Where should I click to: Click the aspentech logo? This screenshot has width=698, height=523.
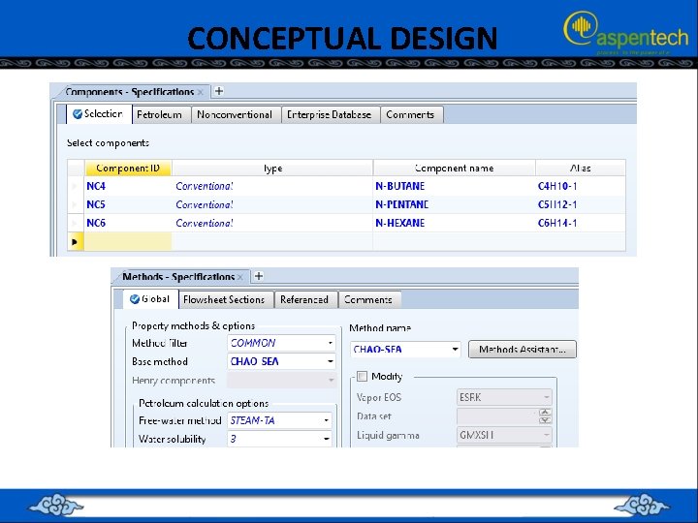coord(626,32)
